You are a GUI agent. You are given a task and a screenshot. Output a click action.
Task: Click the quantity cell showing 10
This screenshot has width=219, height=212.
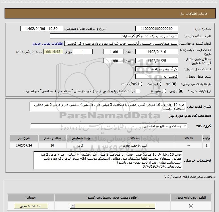point(52,145)
